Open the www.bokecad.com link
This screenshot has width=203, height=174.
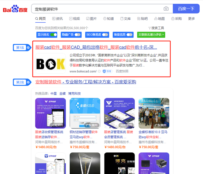point(83,71)
